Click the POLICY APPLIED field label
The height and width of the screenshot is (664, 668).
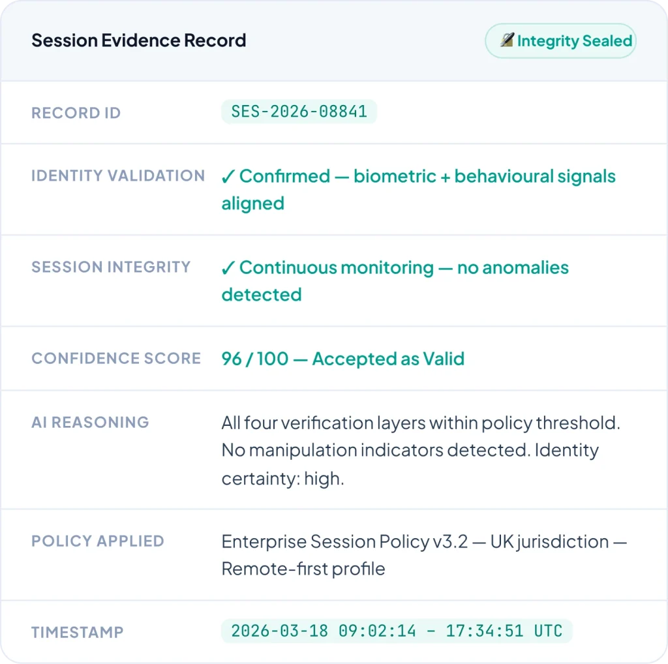(98, 541)
